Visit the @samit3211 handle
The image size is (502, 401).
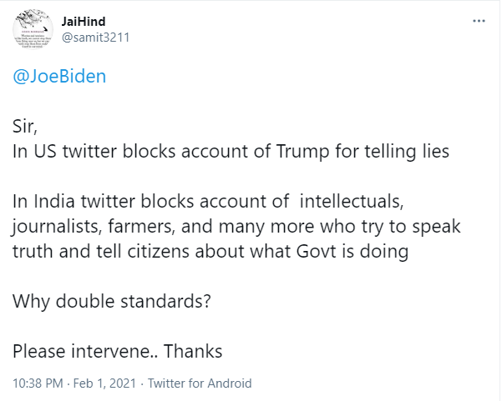[x=95, y=38]
